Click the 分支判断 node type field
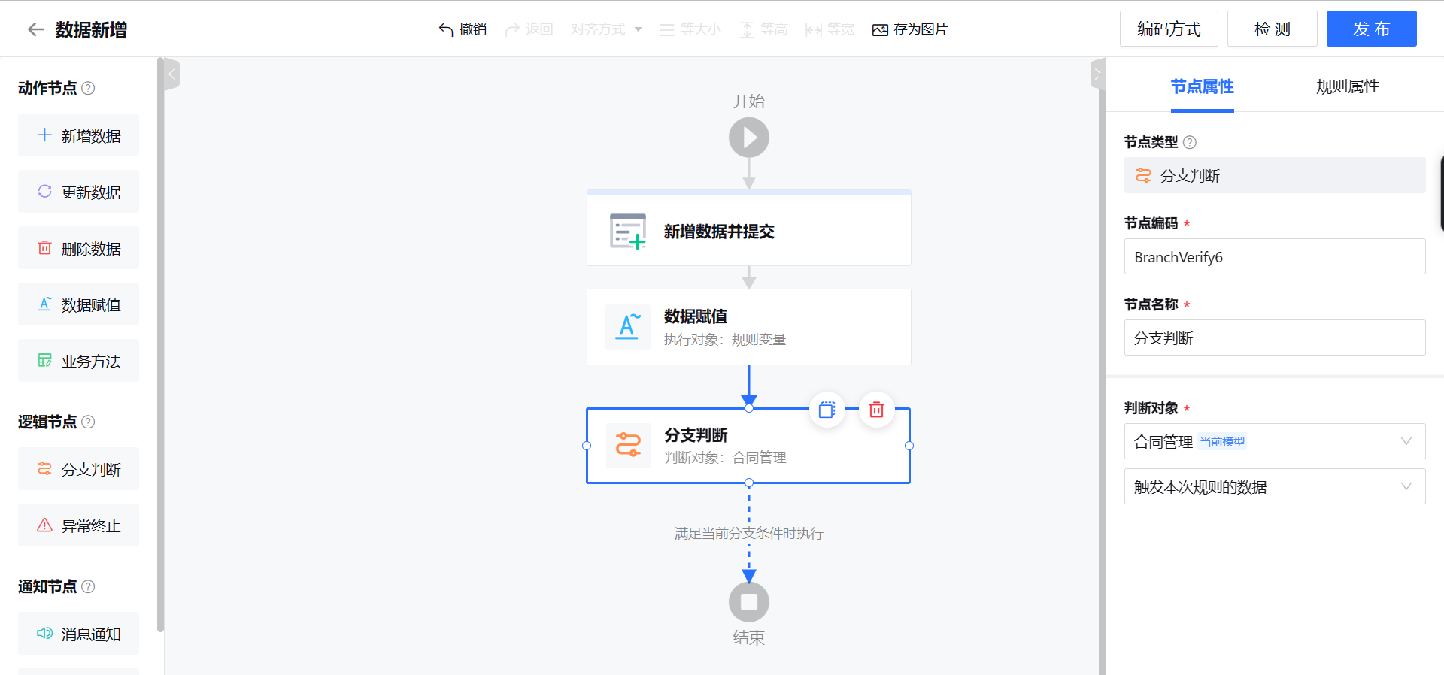 (1275, 175)
